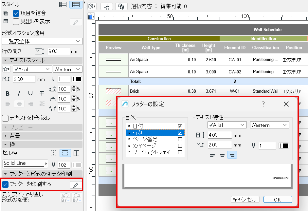308x211 pixels.
Task: Apply underline text formatting in left panel
Action: click(x=30, y=93)
